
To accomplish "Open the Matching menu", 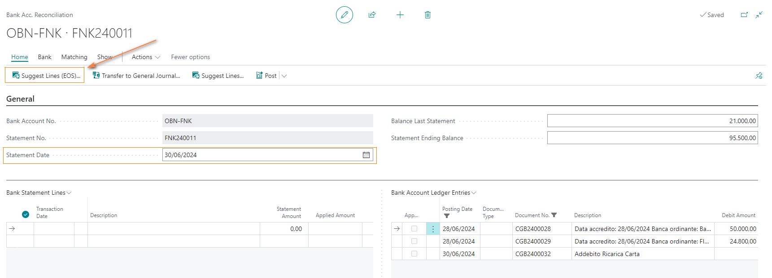I will pos(74,57).
